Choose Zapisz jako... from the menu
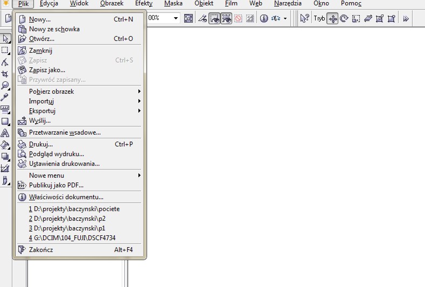The height and width of the screenshot is (287, 425). (x=47, y=70)
